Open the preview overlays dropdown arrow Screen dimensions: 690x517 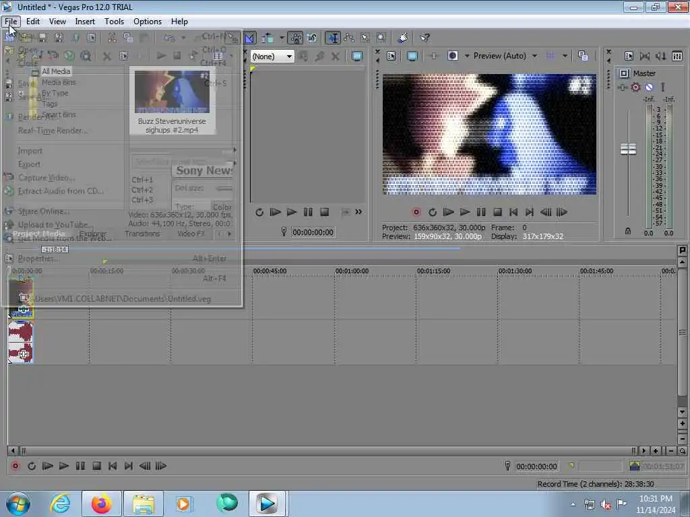pos(565,56)
